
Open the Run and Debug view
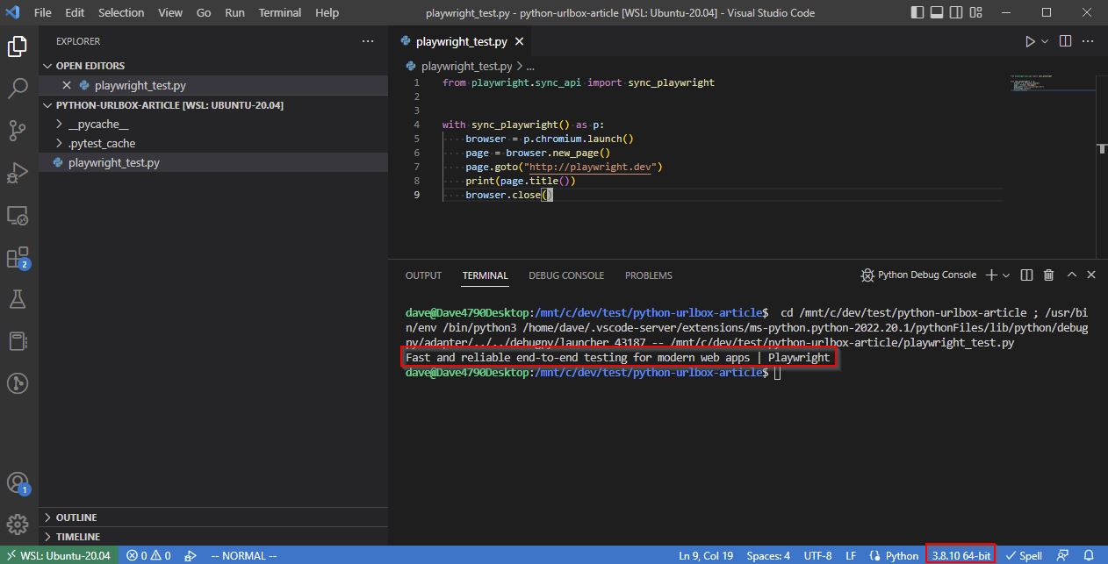click(x=18, y=173)
